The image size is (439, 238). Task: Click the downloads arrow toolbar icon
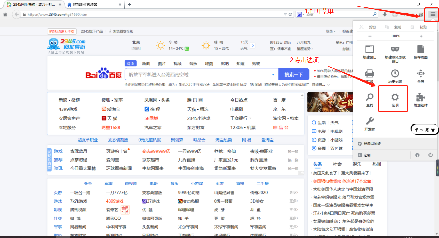[385, 14]
